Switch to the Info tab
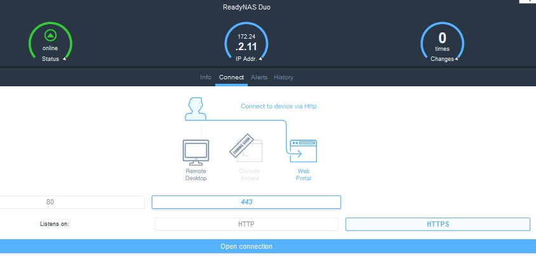This screenshot has height=257, width=536. [205, 77]
